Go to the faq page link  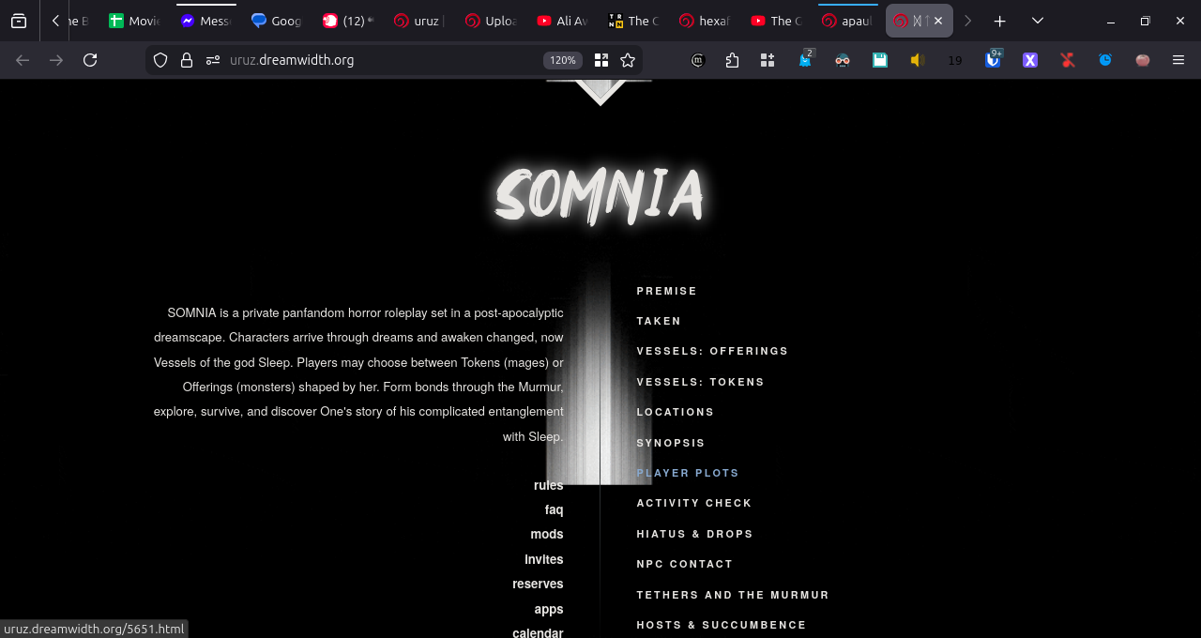[x=554, y=509]
